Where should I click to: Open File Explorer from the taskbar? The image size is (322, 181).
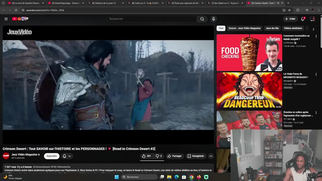[169, 177]
